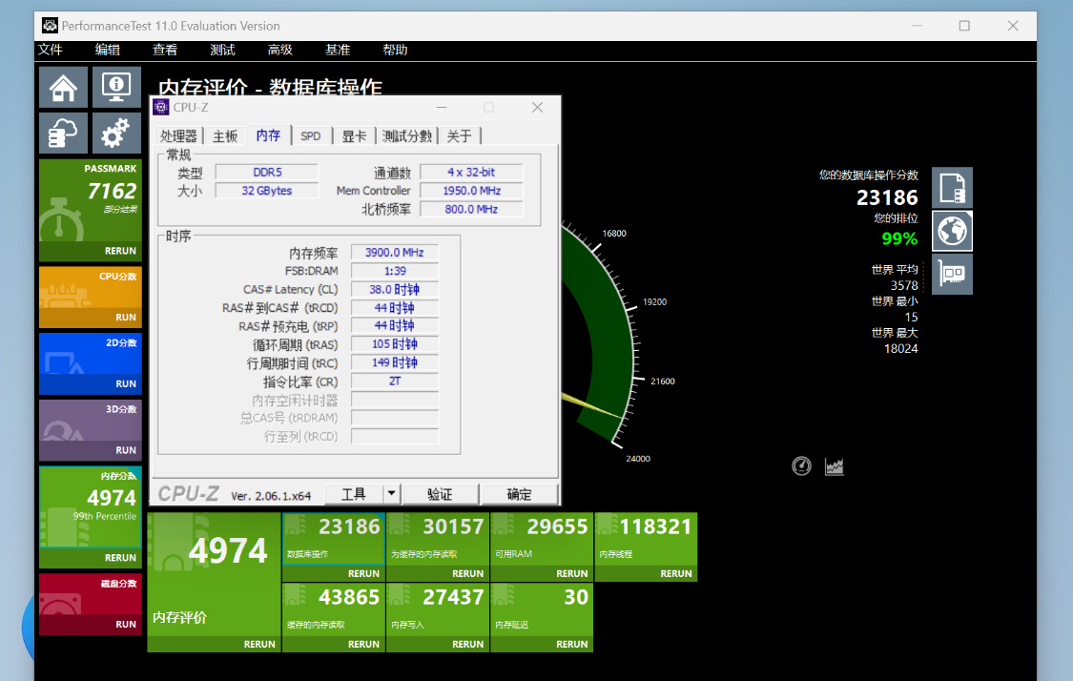
Task: Rerun the 内存评价 4974 tile
Action: tap(259, 644)
